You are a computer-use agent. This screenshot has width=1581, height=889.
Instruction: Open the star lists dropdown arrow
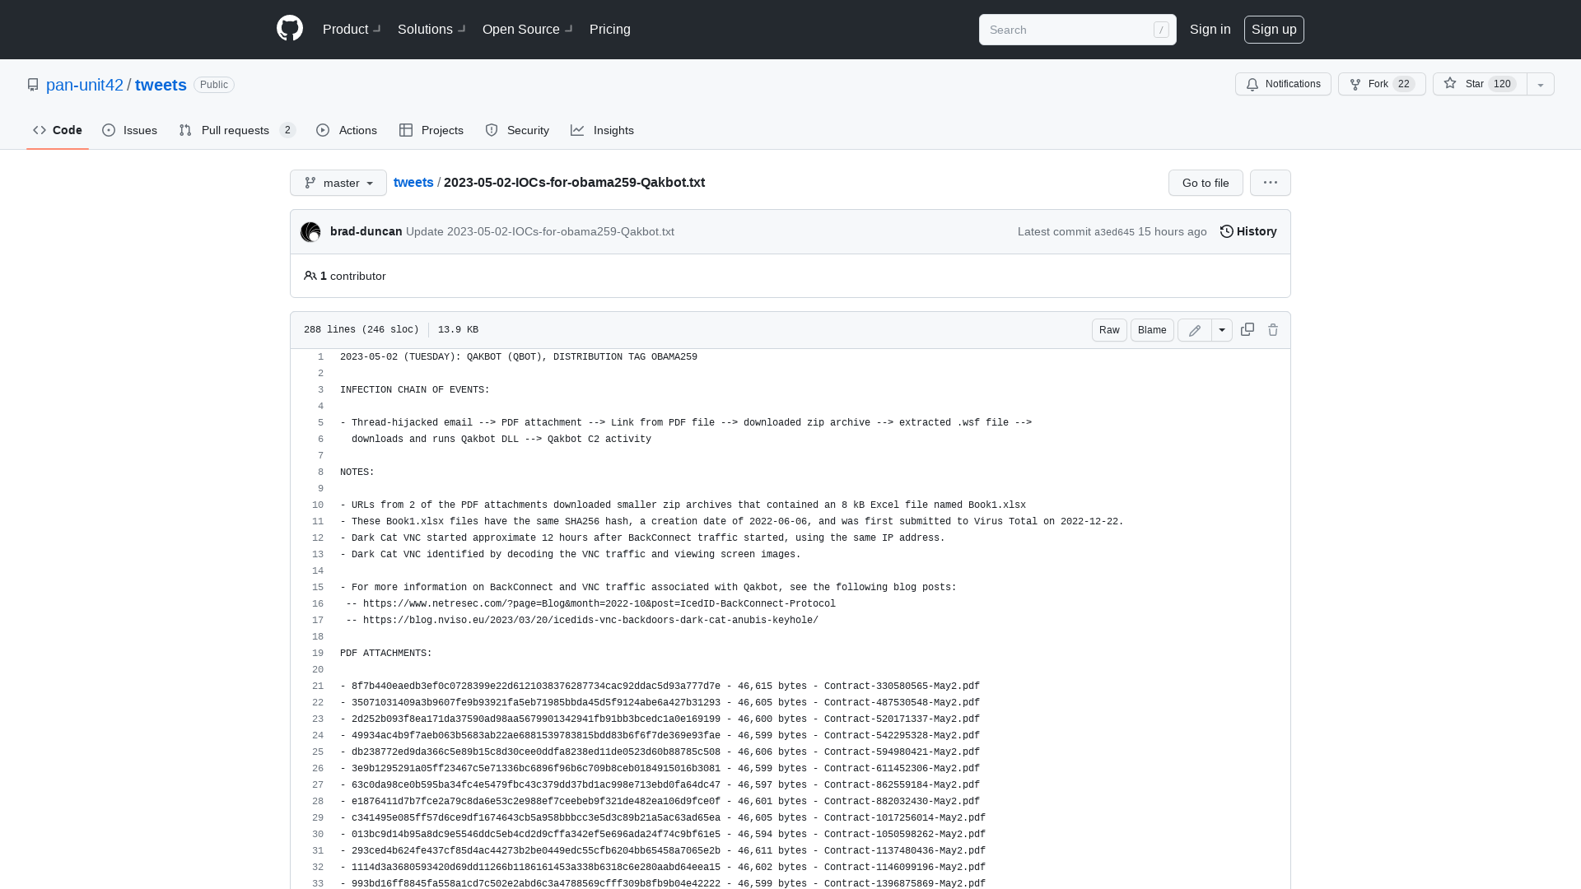pos(1541,84)
